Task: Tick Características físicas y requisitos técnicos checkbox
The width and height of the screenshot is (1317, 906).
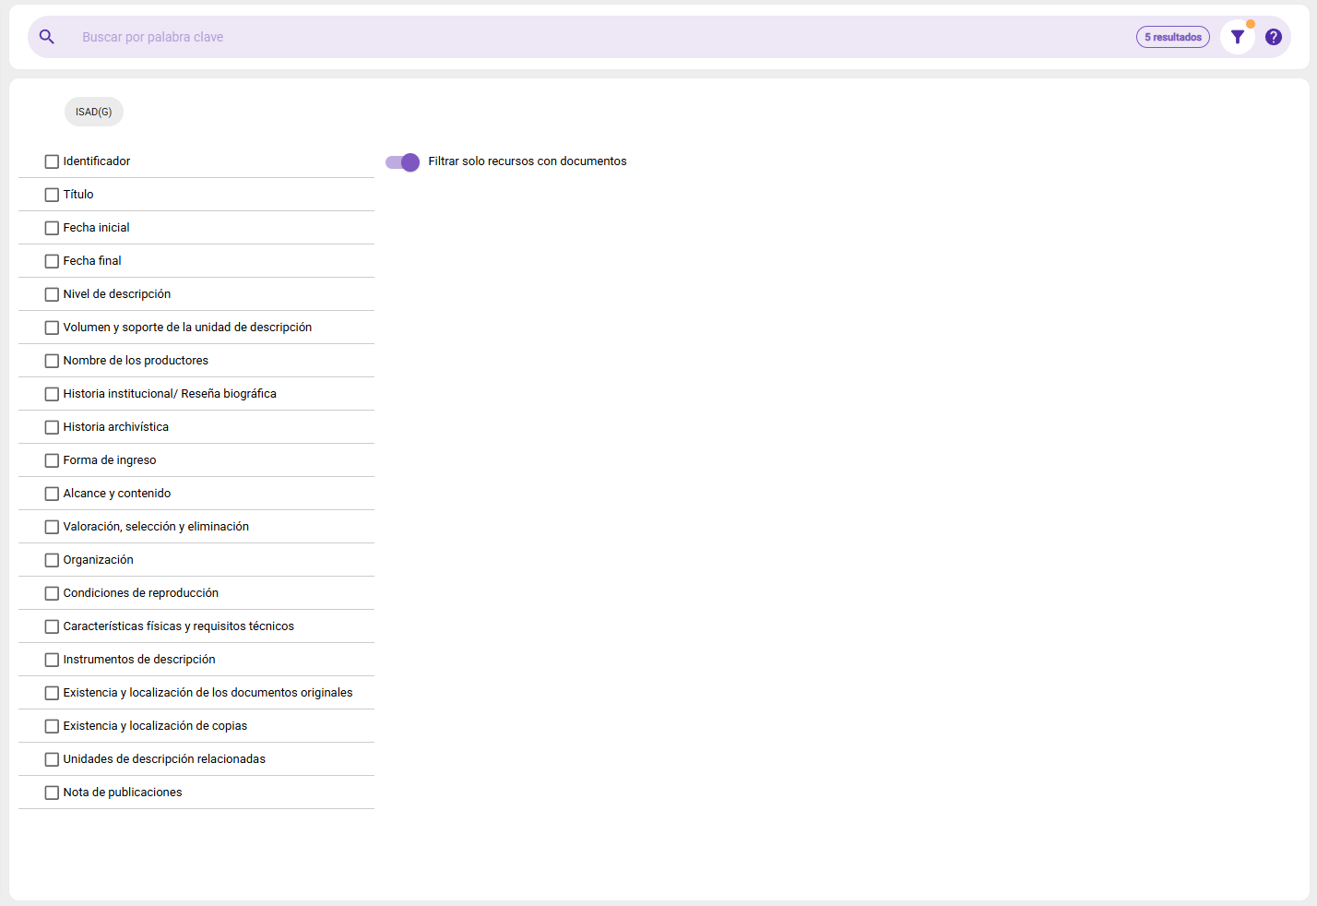Action: tap(52, 626)
